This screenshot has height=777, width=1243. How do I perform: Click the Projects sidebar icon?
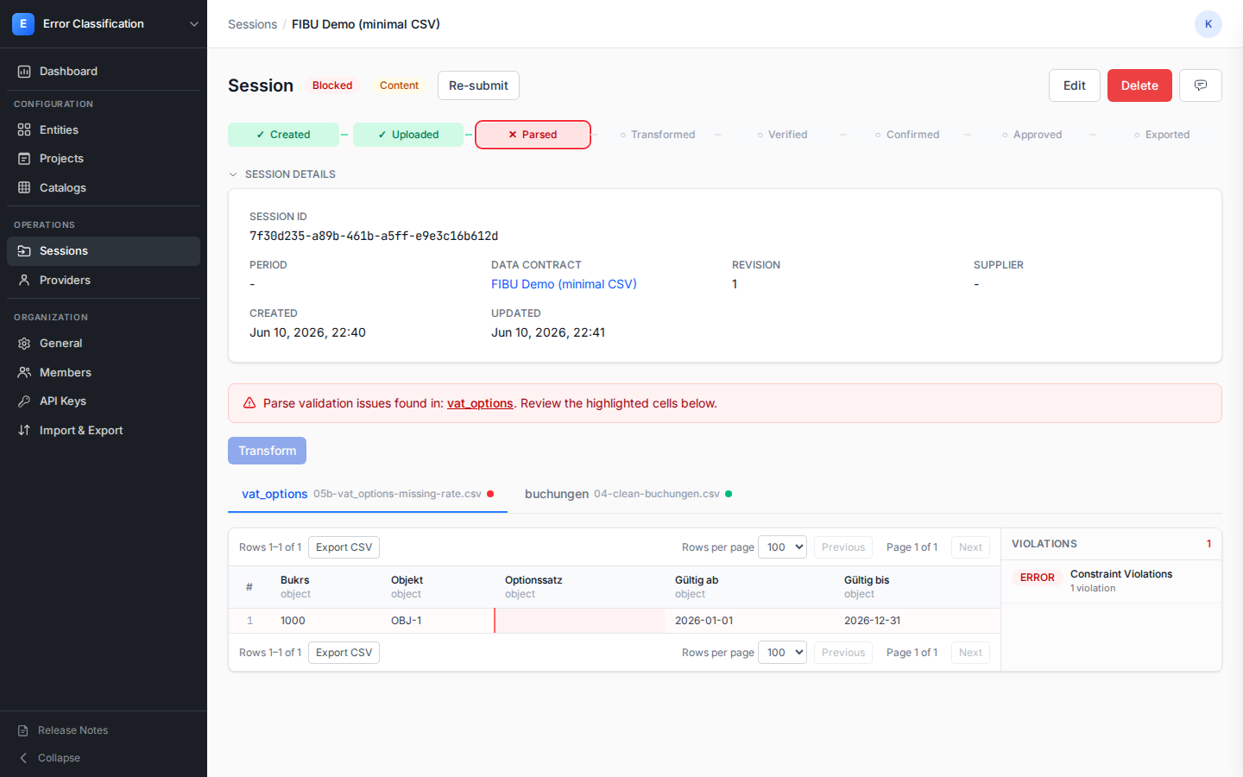click(x=24, y=159)
